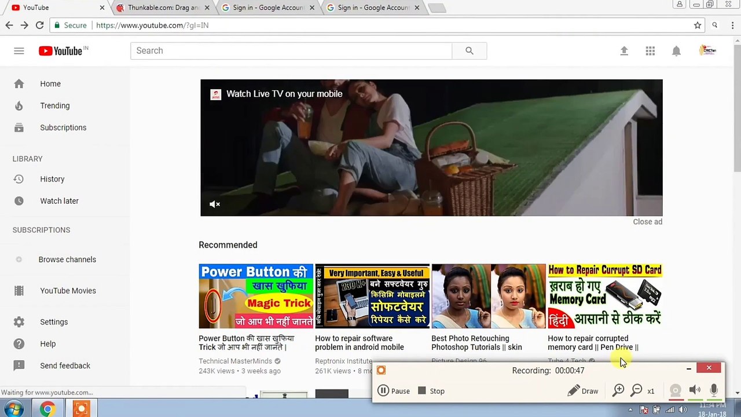Screen dimensions: 741x417
Task: Bookmark this page with the star icon
Action: 698,25
